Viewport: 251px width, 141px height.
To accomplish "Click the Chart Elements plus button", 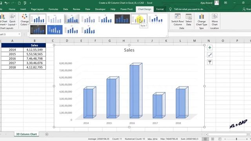I will tap(210, 47).
